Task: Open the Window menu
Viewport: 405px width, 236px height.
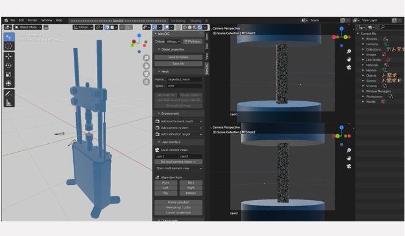Action: pyautogui.click(x=47, y=20)
